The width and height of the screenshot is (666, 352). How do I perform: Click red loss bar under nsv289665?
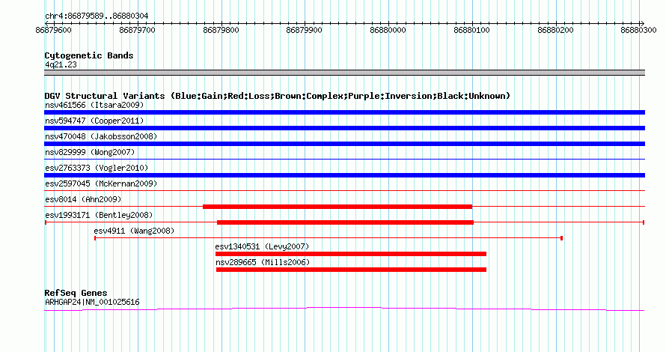tap(351, 270)
